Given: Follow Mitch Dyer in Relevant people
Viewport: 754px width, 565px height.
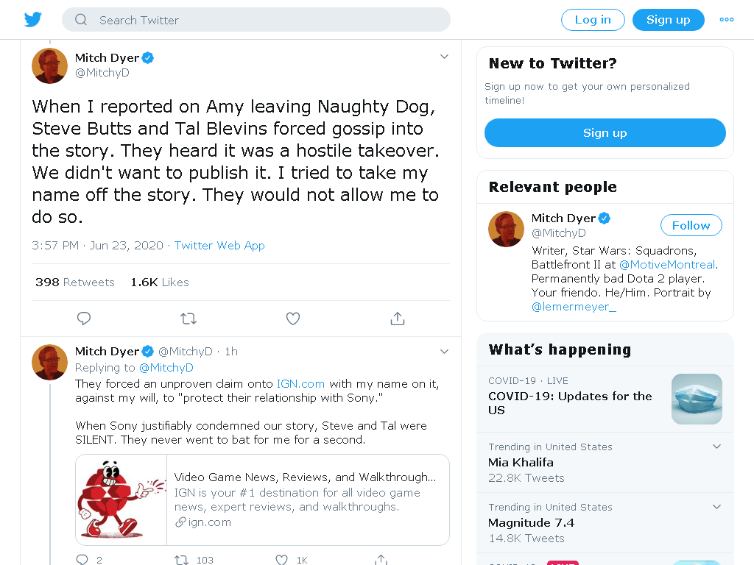Looking at the screenshot, I should (691, 225).
